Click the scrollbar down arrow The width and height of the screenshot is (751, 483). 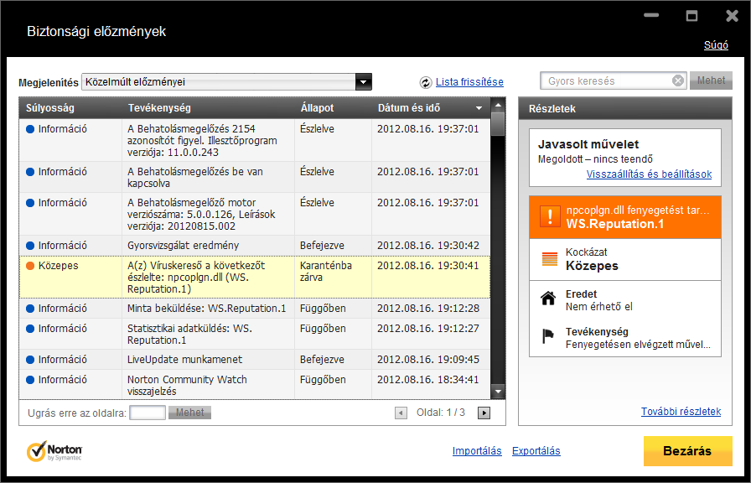click(498, 392)
